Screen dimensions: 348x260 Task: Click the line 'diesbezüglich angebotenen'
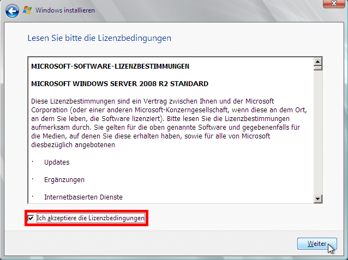coord(73,145)
